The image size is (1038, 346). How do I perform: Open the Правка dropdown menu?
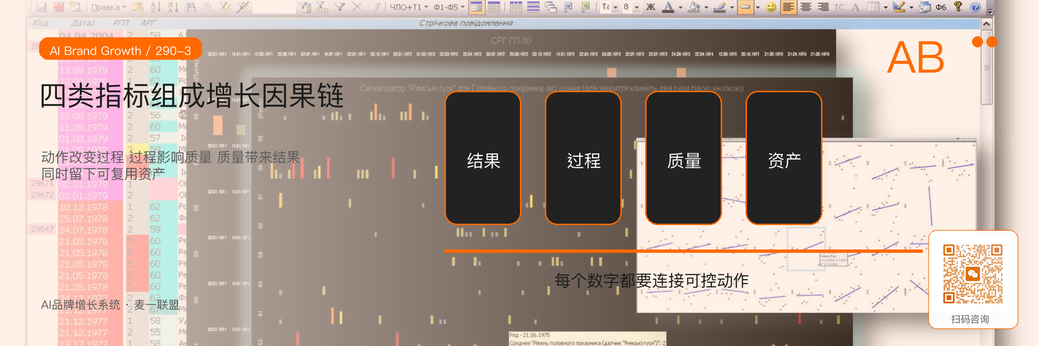click(108, 7)
